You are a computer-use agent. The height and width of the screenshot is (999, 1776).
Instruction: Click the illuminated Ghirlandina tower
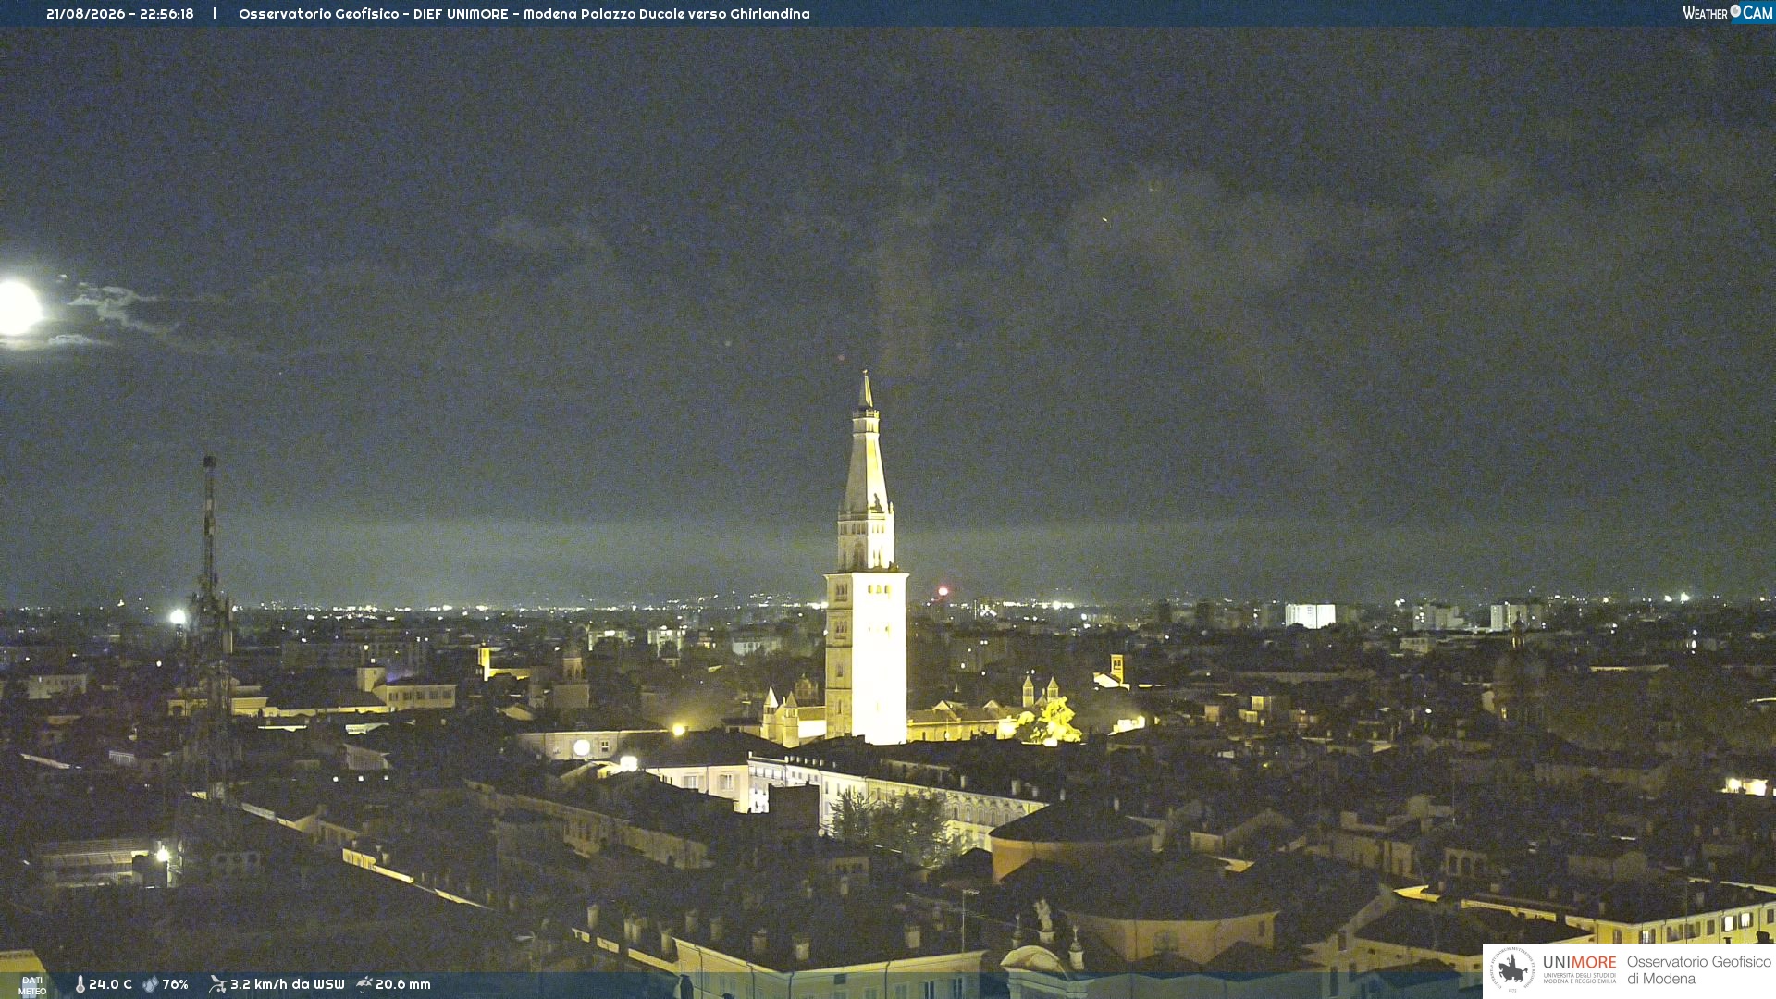pos(866,573)
